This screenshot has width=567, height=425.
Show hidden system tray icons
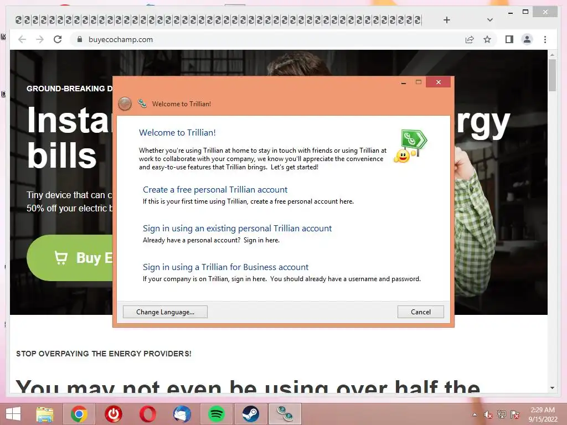[475, 414]
